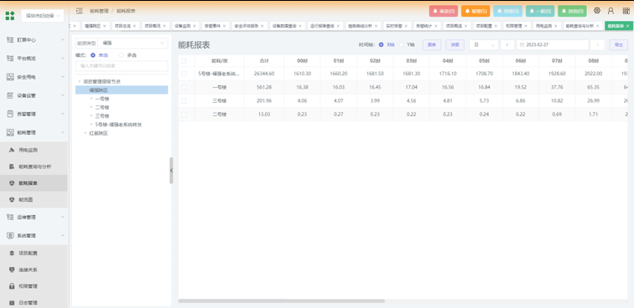
Task: Expand the 一号楼 tree node
Action: (91, 99)
